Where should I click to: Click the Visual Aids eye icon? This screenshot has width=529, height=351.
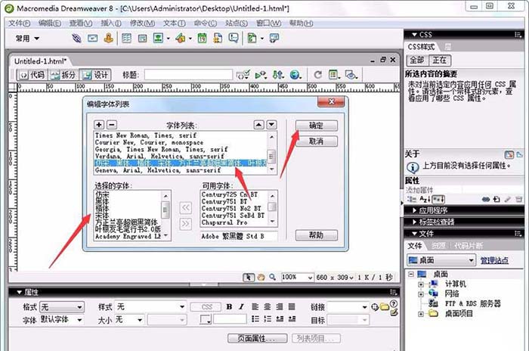click(x=351, y=75)
